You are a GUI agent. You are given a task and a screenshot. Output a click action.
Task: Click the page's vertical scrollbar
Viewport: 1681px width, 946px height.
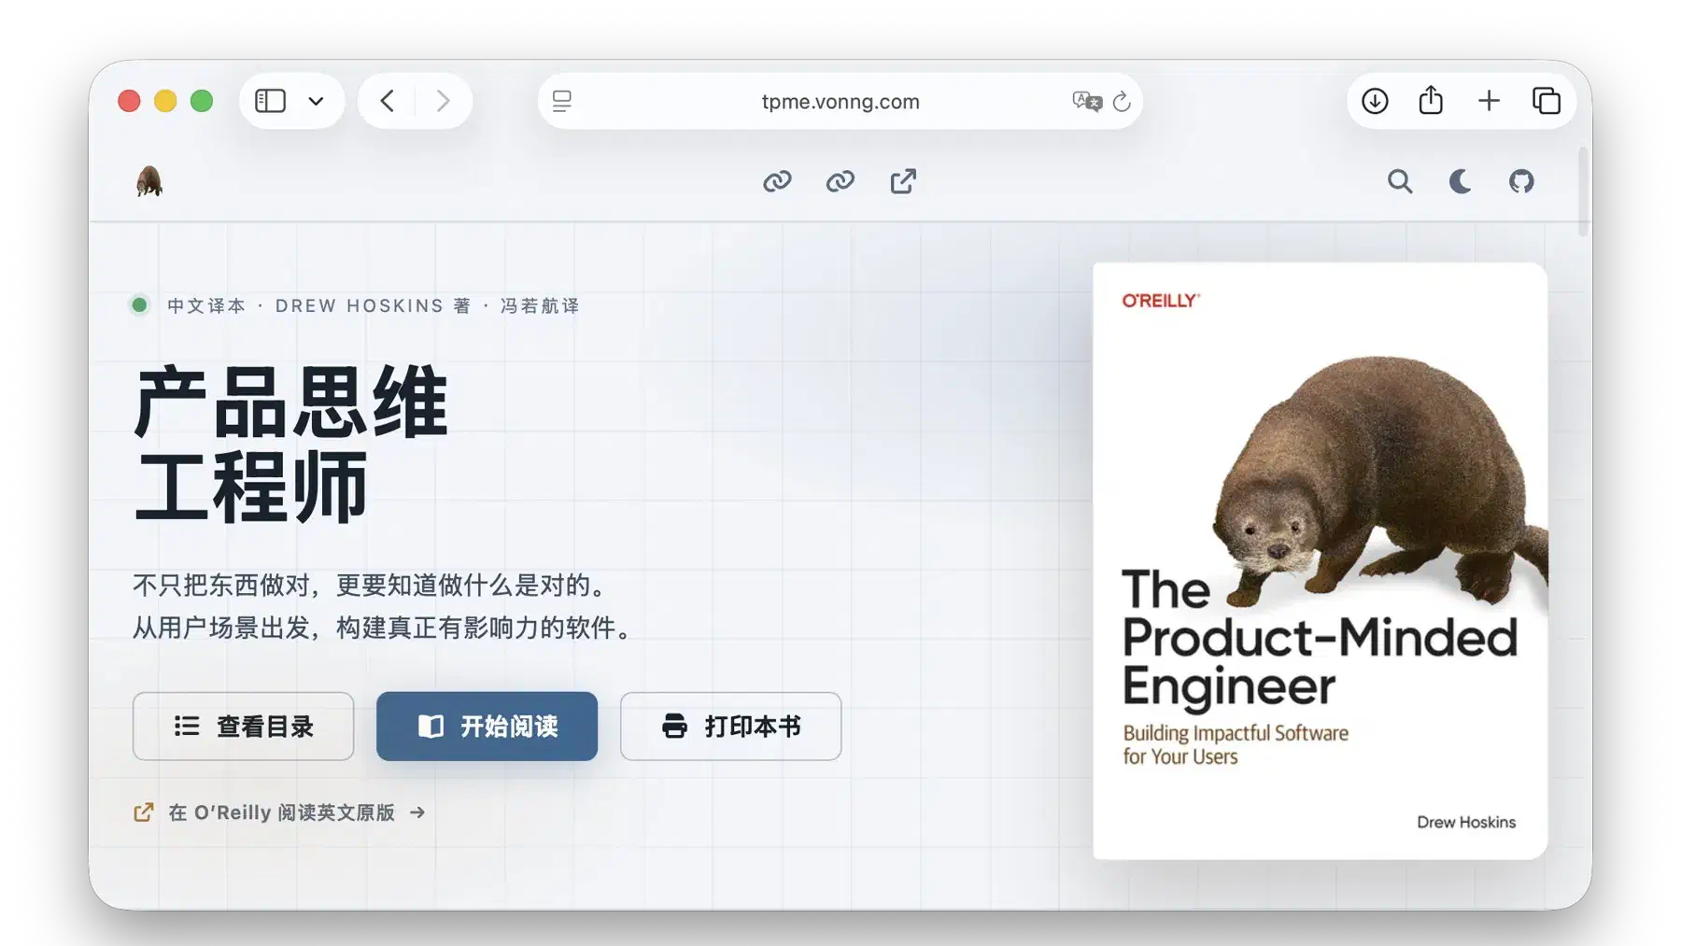1582,191
